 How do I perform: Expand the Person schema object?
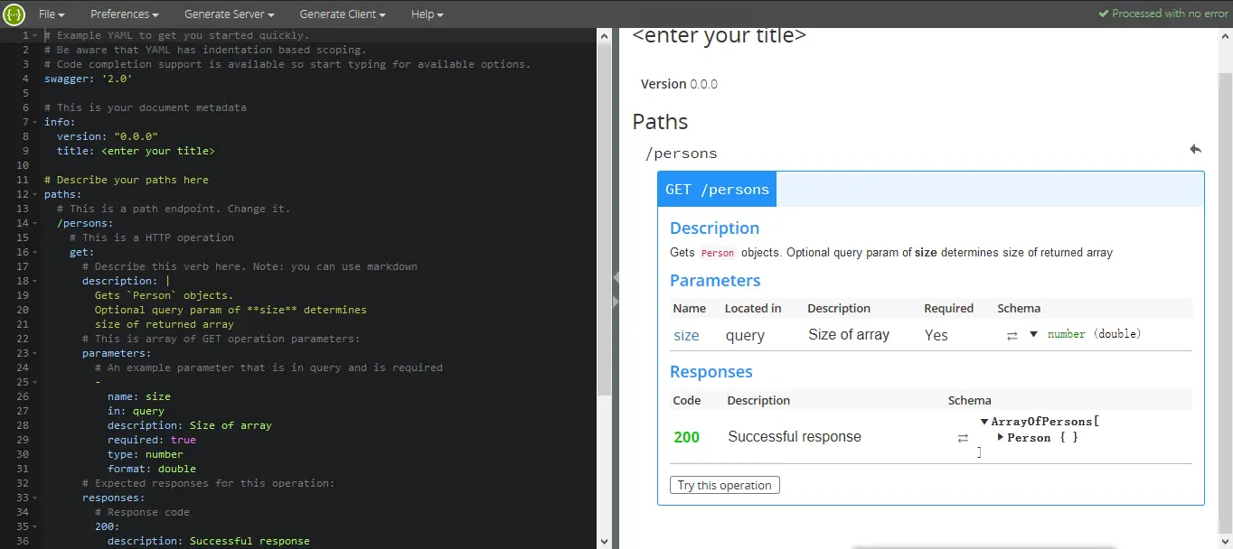coord(1001,437)
